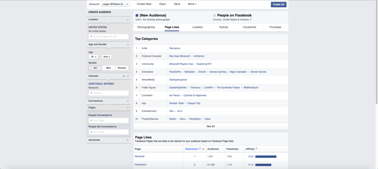Open maximum age Any dropdown

coord(107,57)
